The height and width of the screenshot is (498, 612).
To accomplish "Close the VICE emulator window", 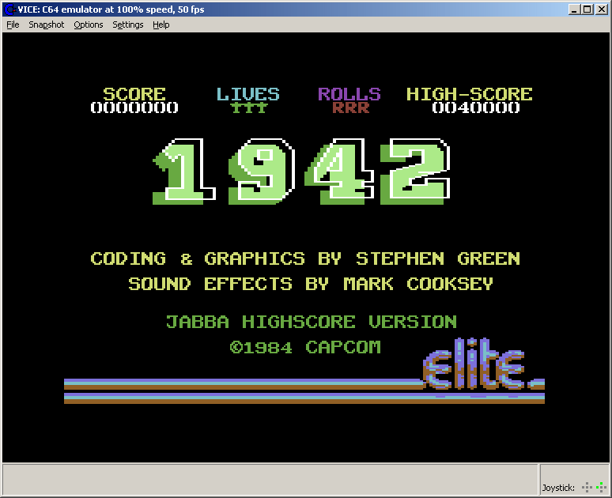I will pos(601,9).
